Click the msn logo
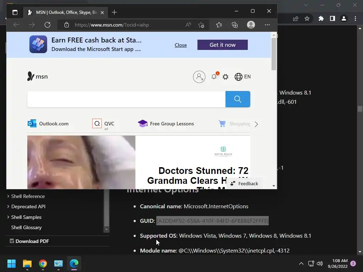Viewport: 363px width, 272px height. 37,76
